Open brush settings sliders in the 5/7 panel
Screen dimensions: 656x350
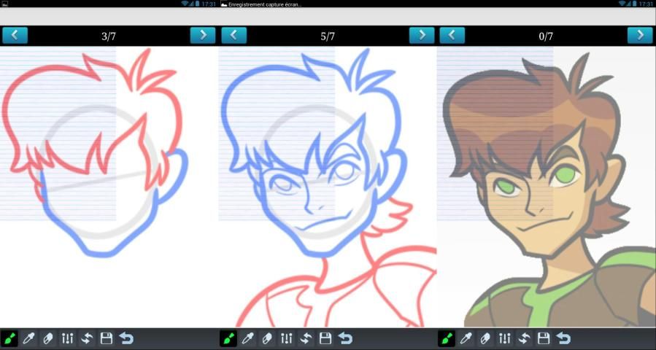[x=287, y=338]
